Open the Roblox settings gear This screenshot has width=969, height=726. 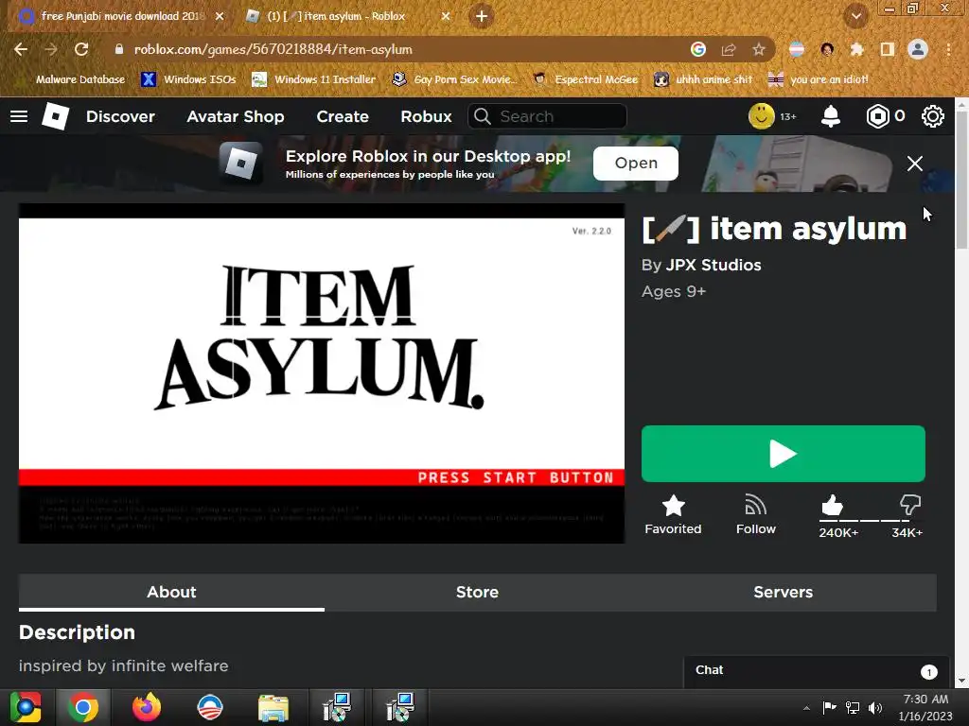932,116
